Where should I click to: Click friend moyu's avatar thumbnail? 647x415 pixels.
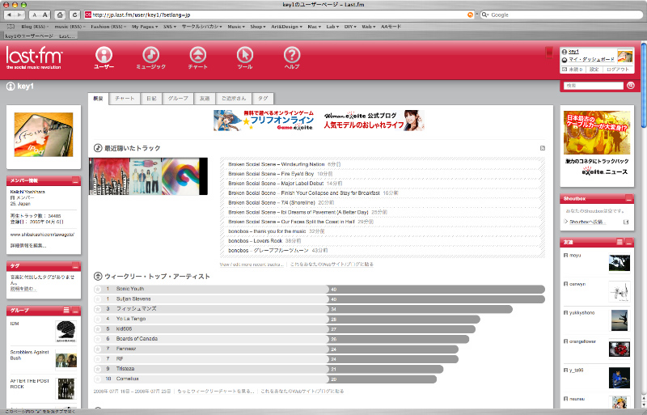[x=620, y=263]
